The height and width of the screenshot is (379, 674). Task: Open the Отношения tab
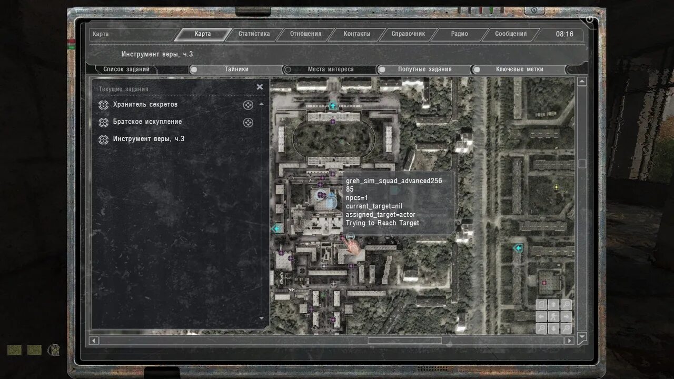tap(305, 34)
